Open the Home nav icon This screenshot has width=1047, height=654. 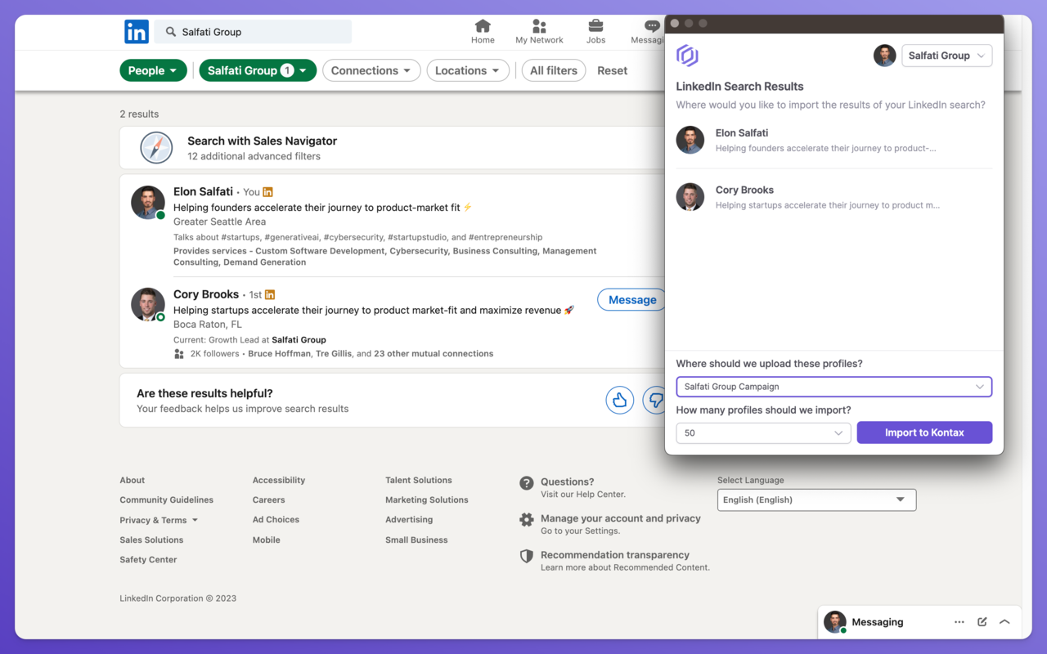coord(483,26)
